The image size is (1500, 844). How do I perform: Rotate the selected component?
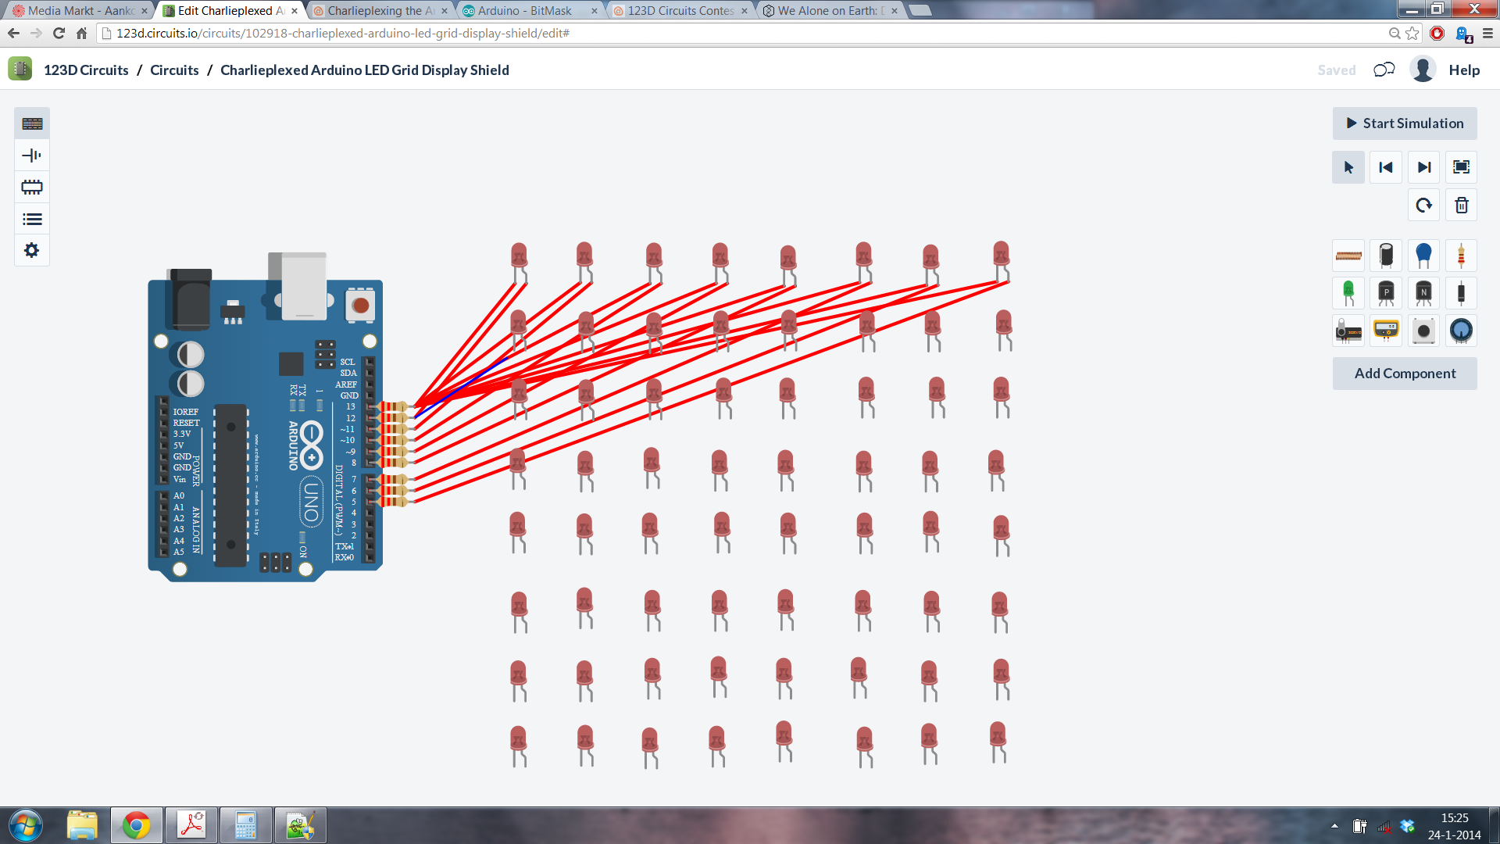(1423, 205)
